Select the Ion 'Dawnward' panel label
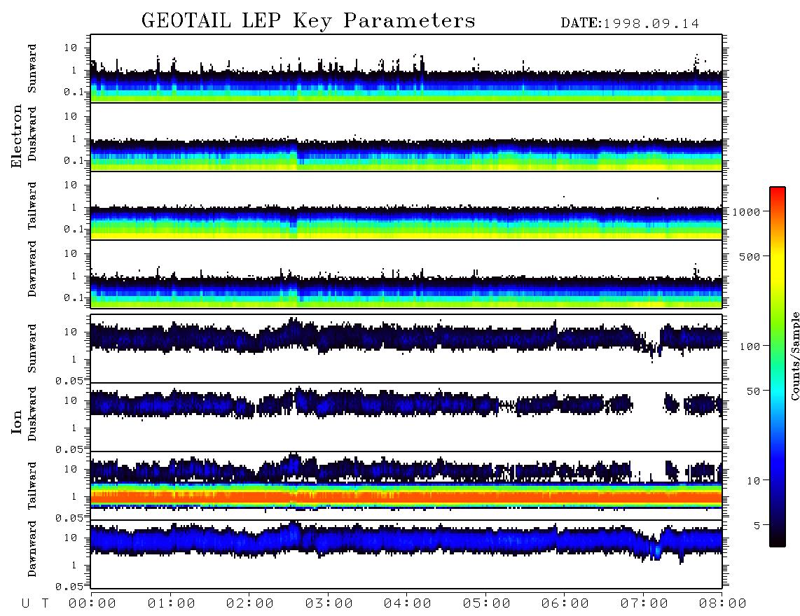The width and height of the screenshot is (800, 616). tap(32, 549)
